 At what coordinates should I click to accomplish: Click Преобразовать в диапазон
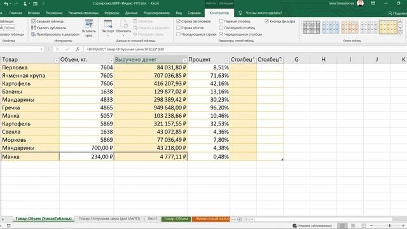click(55, 34)
